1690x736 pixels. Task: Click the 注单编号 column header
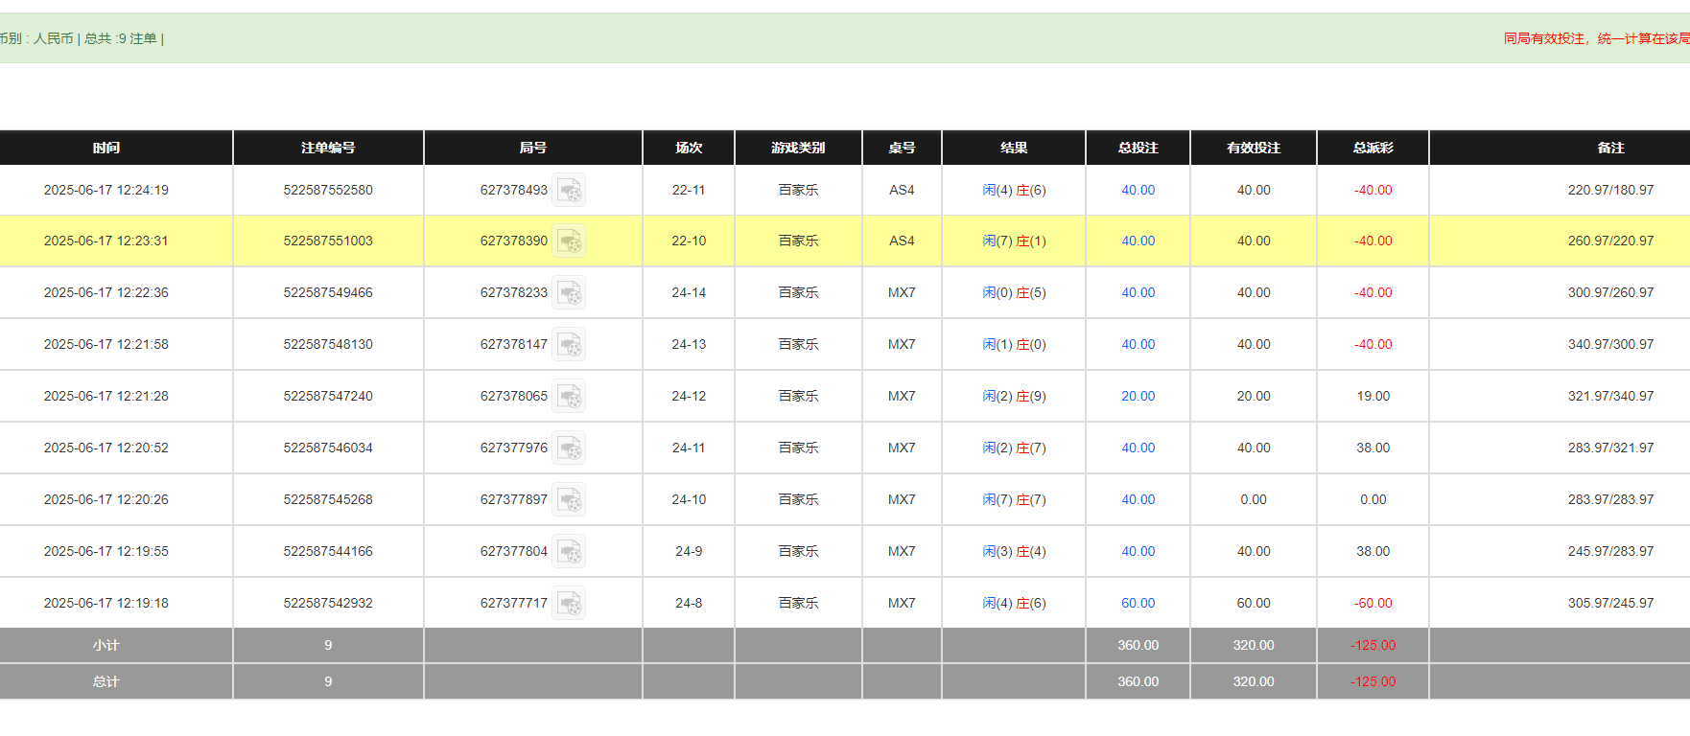[x=328, y=148]
